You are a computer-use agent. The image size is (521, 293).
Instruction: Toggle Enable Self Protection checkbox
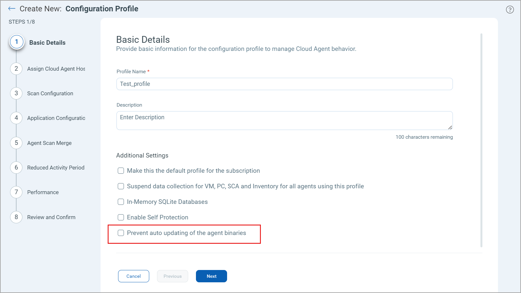pyautogui.click(x=121, y=217)
